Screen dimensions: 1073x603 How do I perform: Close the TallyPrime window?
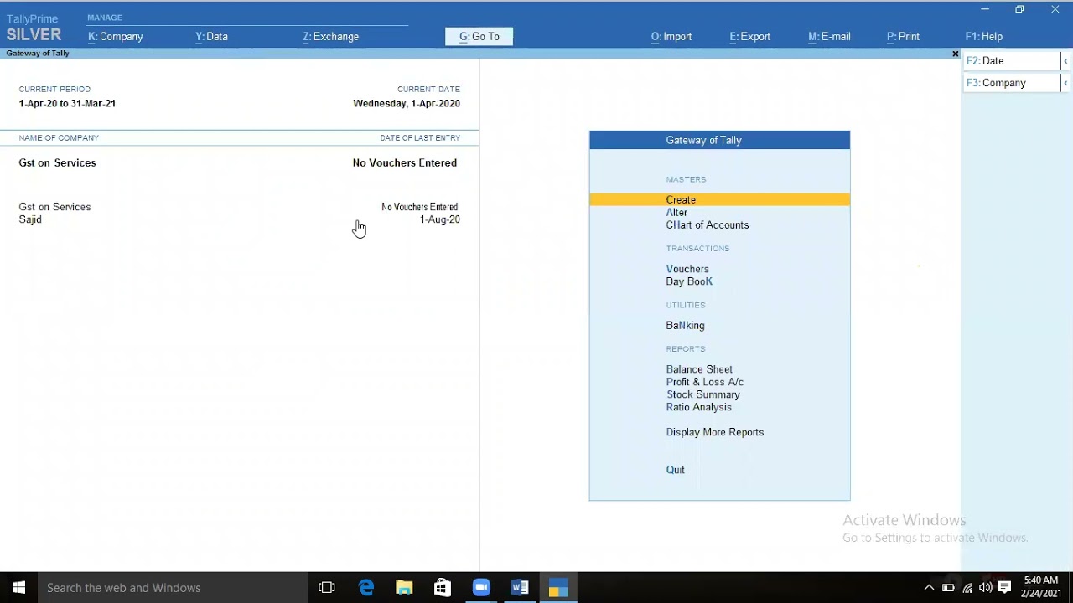coord(1055,9)
